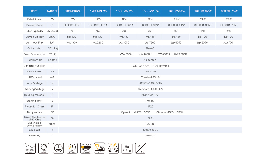The image size is (255, 160).
Task: Select the 60CM/10W column header
Action: (x=72, y=11)
